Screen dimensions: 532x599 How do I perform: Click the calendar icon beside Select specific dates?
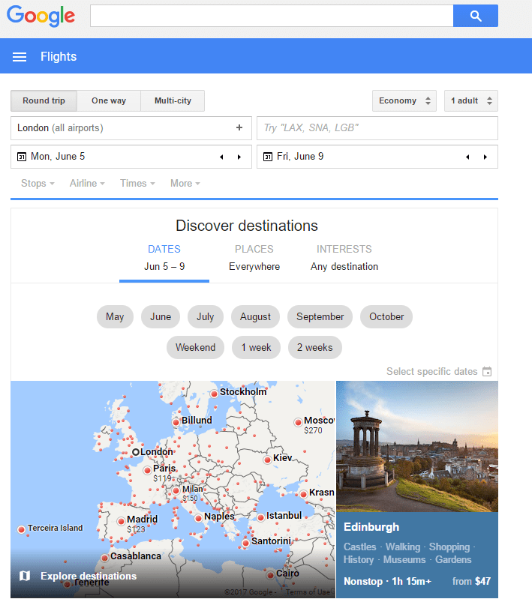(487, 372)
